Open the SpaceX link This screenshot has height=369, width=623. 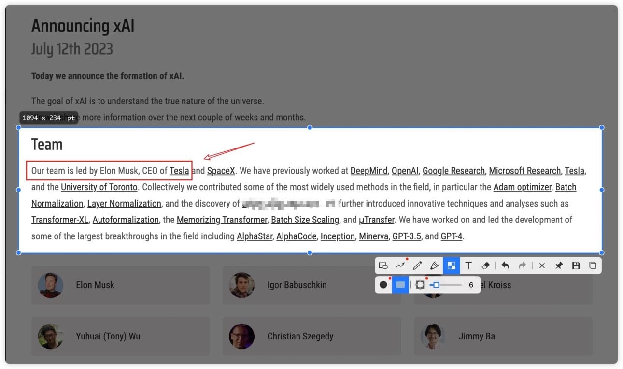tap(221, 171)
